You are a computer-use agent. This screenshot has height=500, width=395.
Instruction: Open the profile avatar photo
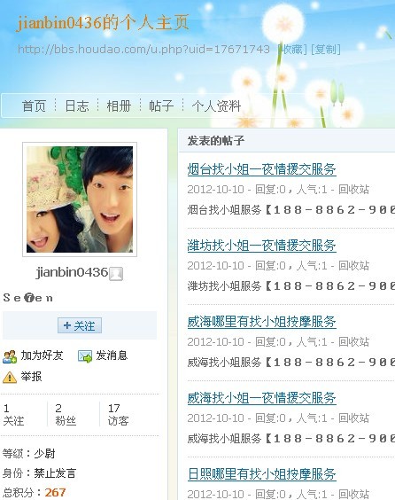click(80, 199)
